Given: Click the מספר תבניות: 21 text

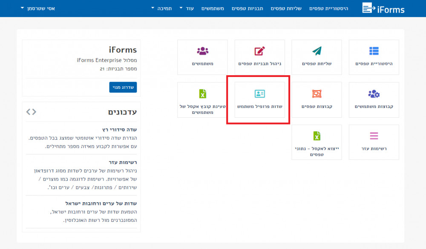Looking at the screenshot, I should pos(118,69).
